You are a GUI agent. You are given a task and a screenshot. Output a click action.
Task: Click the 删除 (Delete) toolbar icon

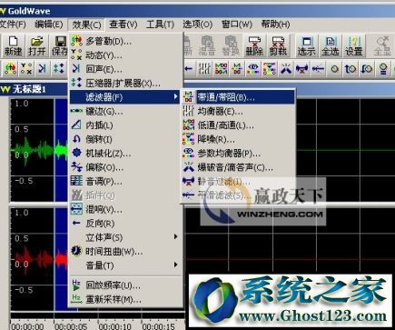[254, 46]
